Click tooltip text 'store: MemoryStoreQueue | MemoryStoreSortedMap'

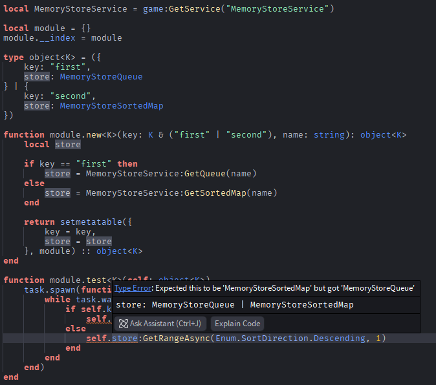click(x=235, y=305)
